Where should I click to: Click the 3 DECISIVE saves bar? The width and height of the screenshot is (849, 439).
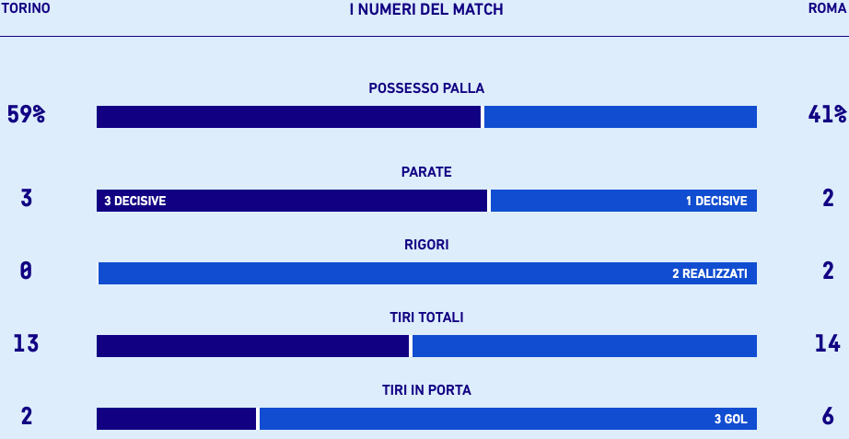click(x=291, y=201)
